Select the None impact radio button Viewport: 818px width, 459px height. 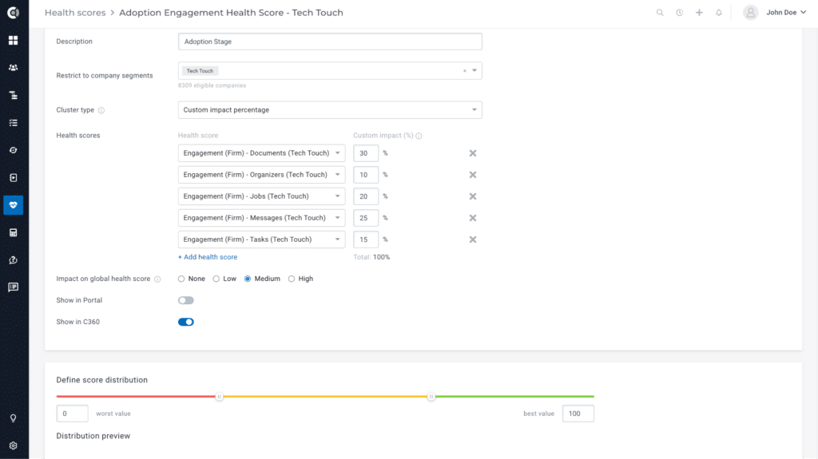[x=181, y=279]
